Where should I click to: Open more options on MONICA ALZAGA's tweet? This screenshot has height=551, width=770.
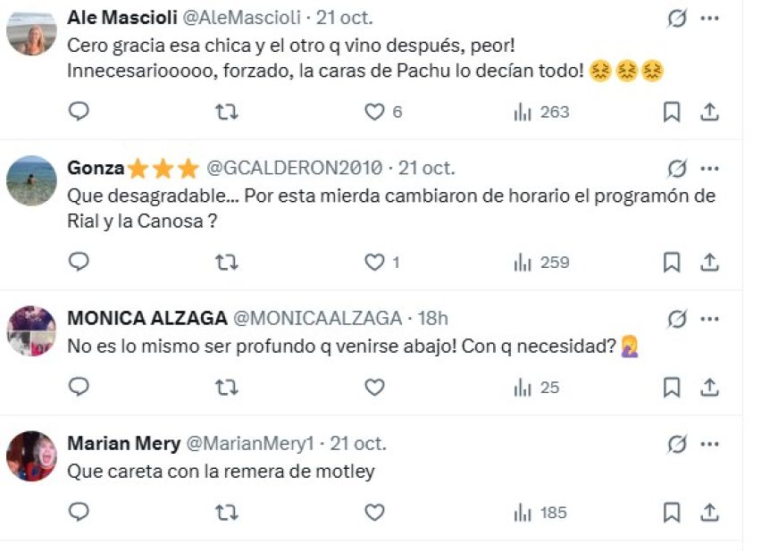pos(709,319)
